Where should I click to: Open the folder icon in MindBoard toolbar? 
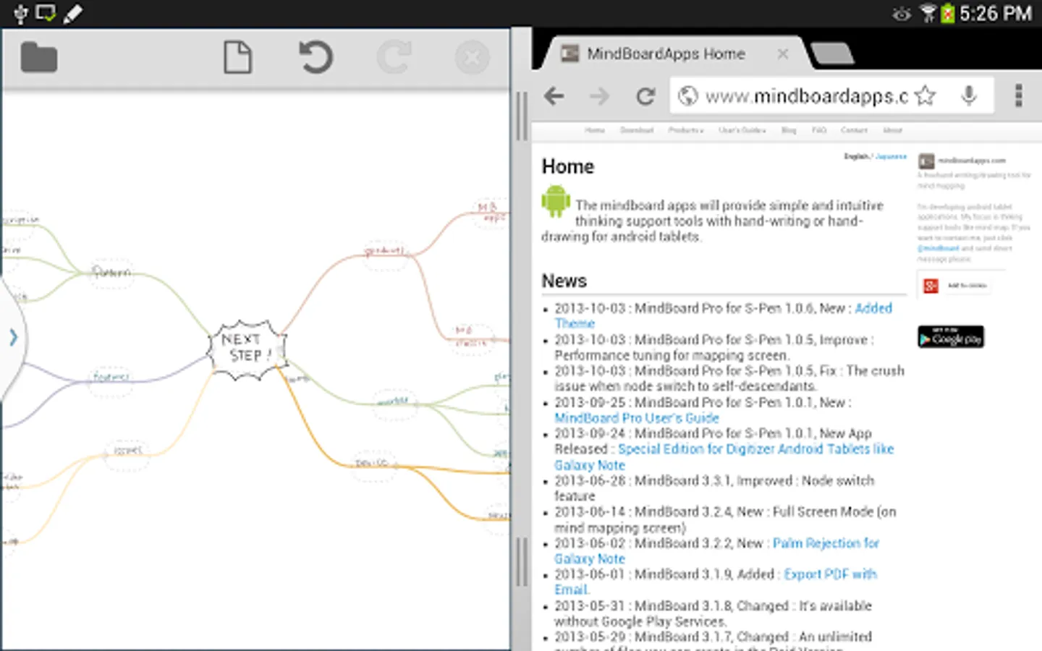click(x=39, y=58)
